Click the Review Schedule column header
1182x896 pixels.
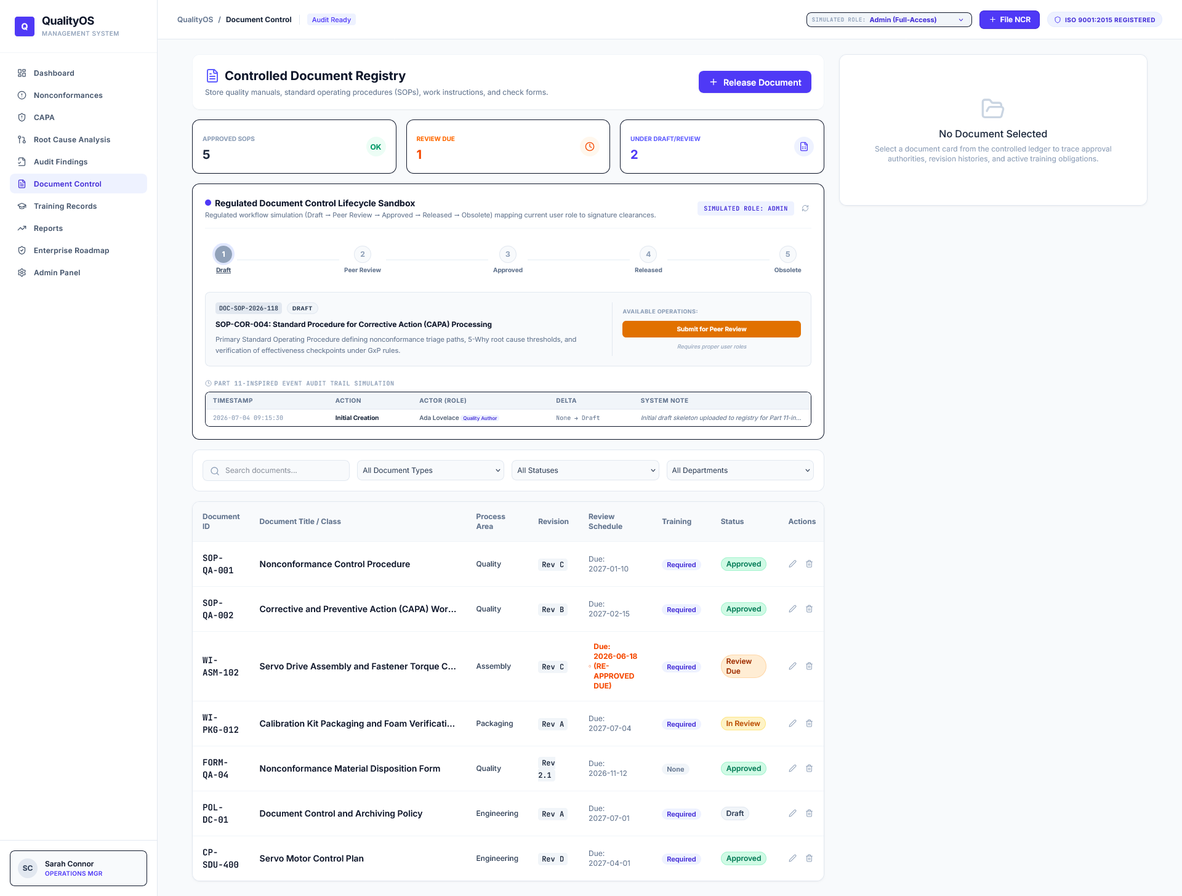(605, 522)
